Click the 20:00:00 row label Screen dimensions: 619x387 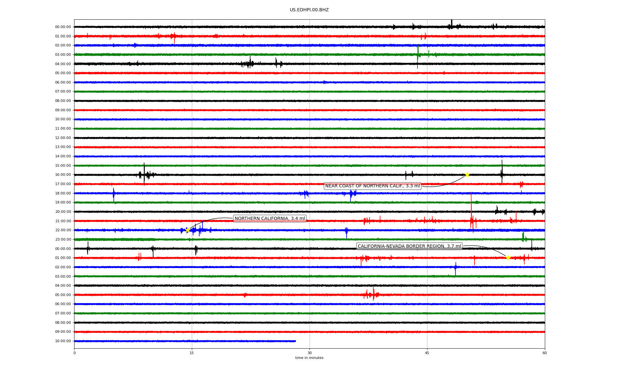63,212
